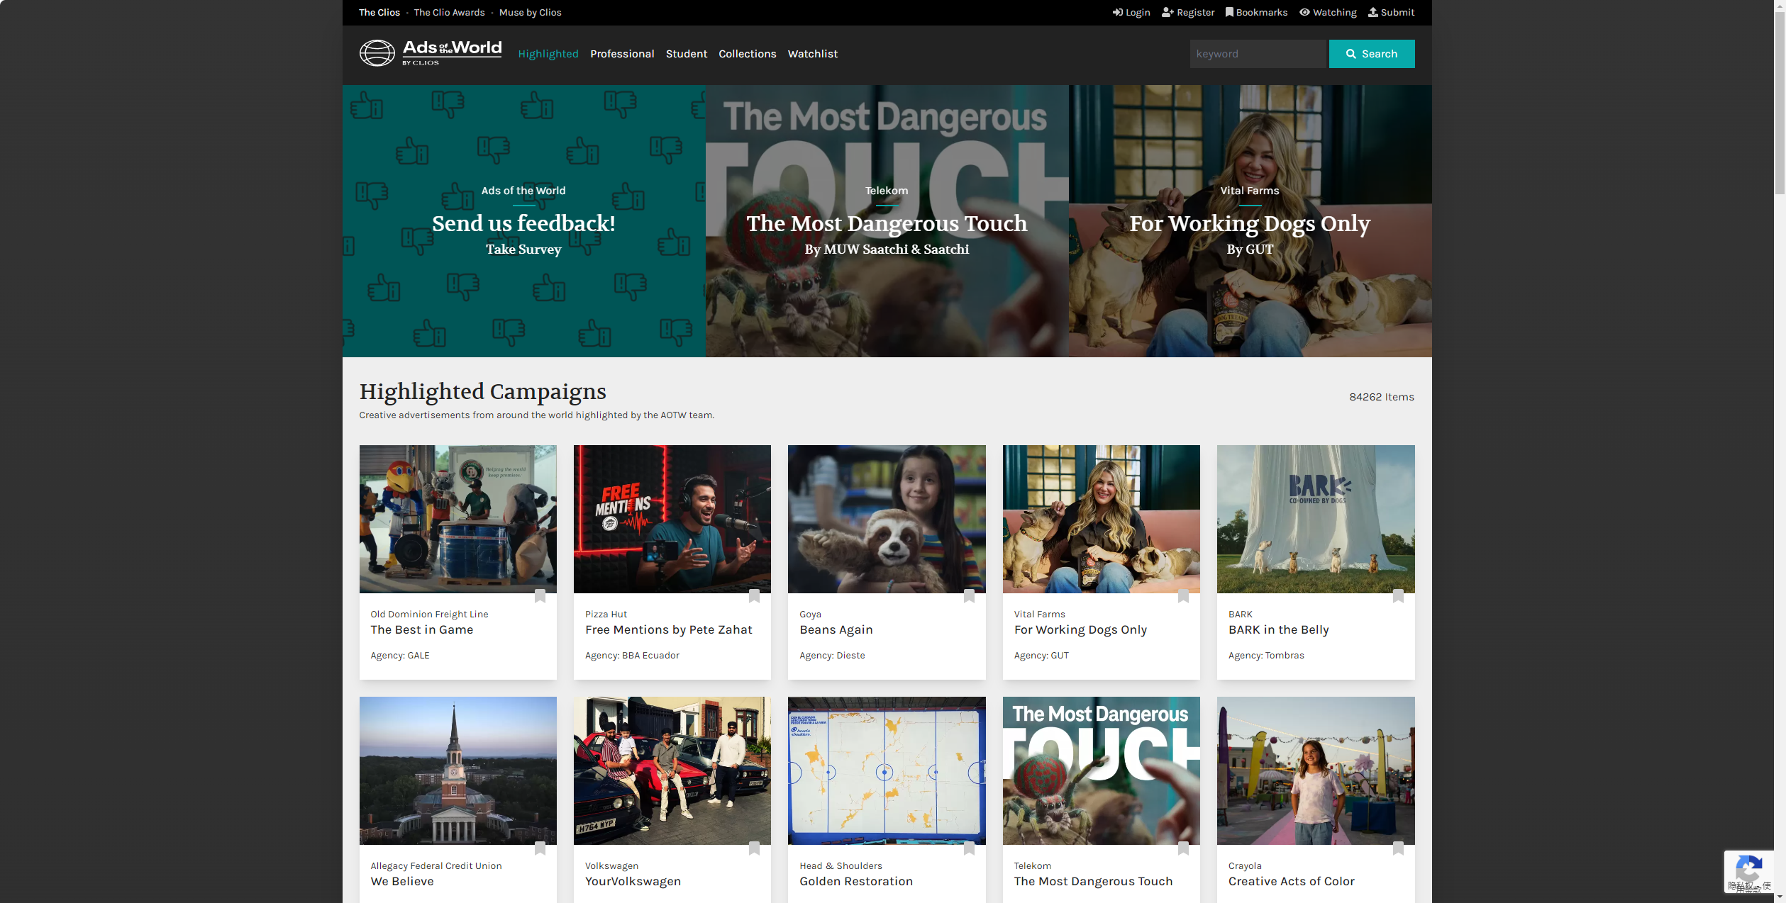Toggle bookmark on For Working Dogs Only card
This screenshot has width=1786, height=903.
[1183, 596]
